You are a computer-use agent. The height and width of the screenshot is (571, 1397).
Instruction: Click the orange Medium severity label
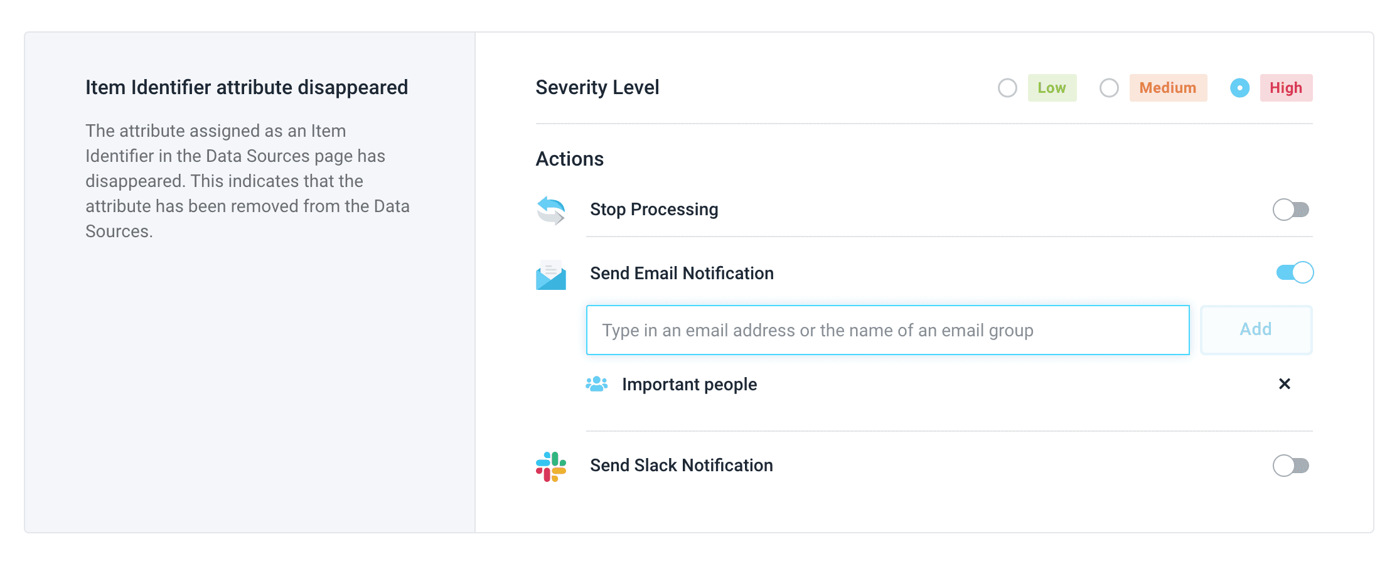coord(1168,88)
